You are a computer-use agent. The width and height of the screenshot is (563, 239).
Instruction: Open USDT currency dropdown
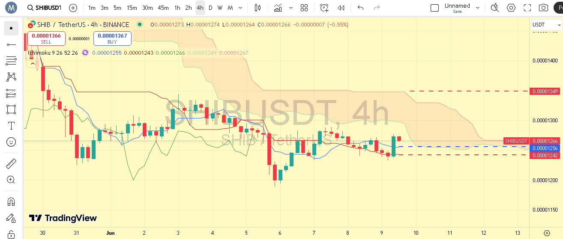pyautogui.click(x=546, y=25)
